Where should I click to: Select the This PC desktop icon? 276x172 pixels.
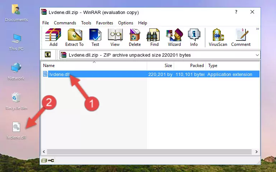[x=16, y=42]
